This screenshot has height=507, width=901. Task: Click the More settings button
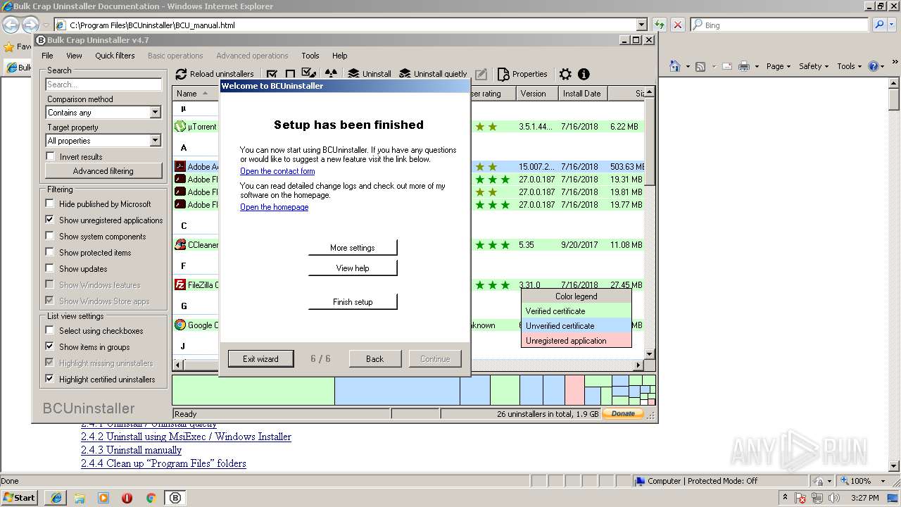353,248
